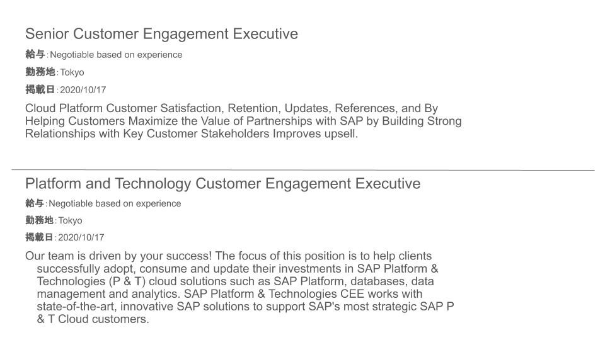The image size is (605, 340).
Task: Click the second listing's 給与 salary label
Action: 35,203
